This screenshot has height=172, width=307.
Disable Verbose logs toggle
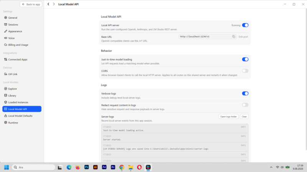[x=245, y=93]
